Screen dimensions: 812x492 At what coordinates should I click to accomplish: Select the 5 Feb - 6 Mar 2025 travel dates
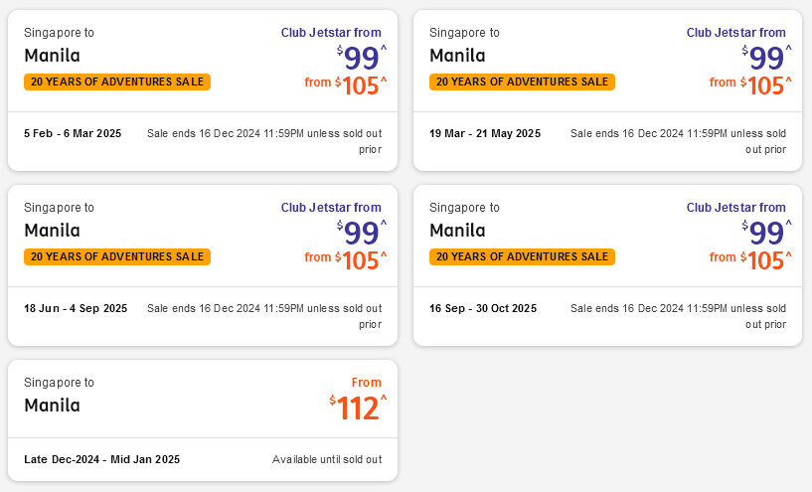point(73,133)
